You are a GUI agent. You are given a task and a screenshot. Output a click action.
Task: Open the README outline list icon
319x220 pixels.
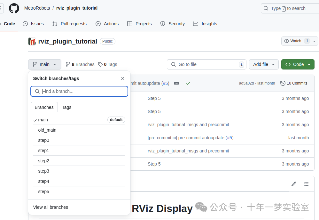point(306,184)
